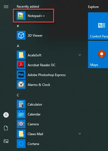Image resolution: width=108 pixels, height=151 pixels.
Task: Open the Documents sidebar icon
Action: pos(6,128)
